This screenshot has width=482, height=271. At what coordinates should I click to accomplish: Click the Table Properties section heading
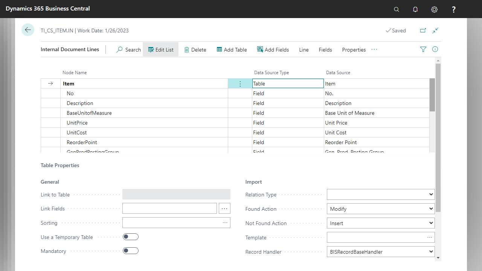pyautogui.click(x=60, y=165)
